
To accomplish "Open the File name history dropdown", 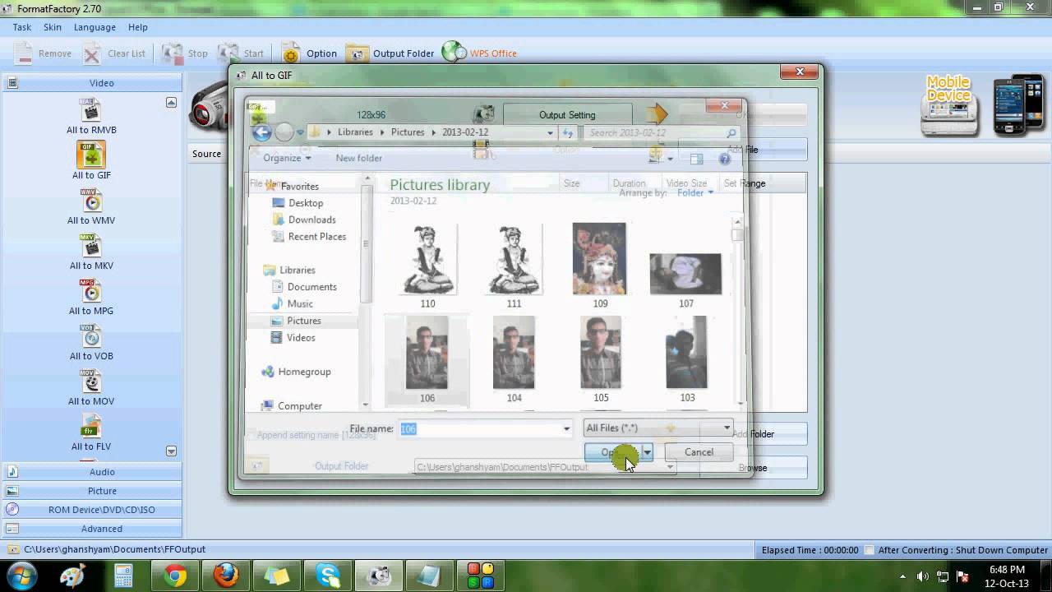I will coord(566,428).
